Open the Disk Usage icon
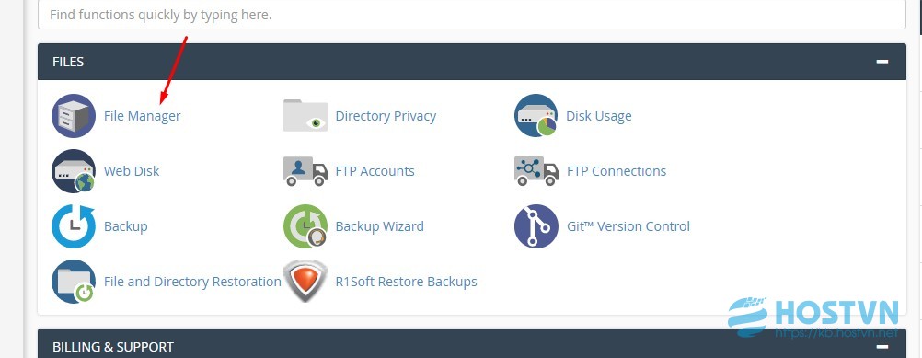Image resolution: width=922 pixels, height=358 pixels. 536,116
